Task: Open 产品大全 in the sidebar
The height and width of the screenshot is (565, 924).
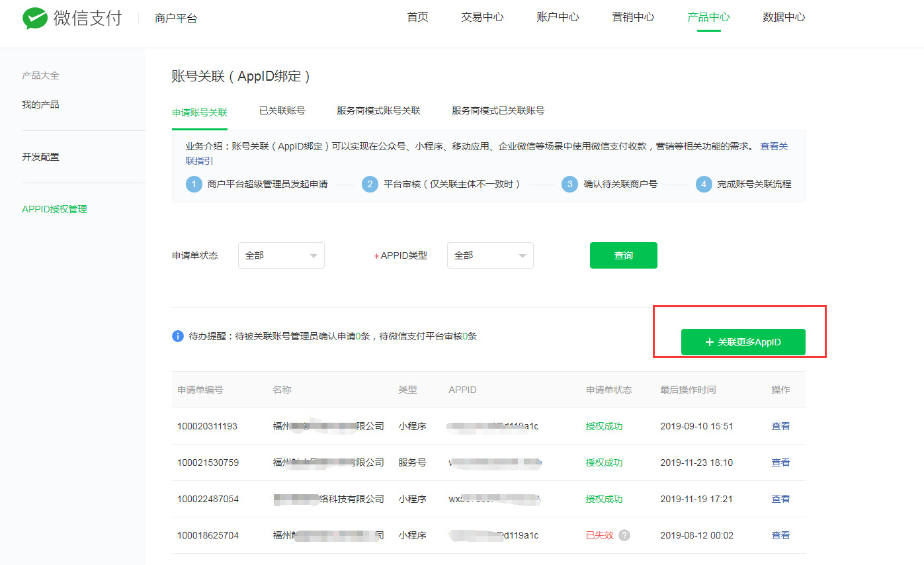Action: pos(40,75)
